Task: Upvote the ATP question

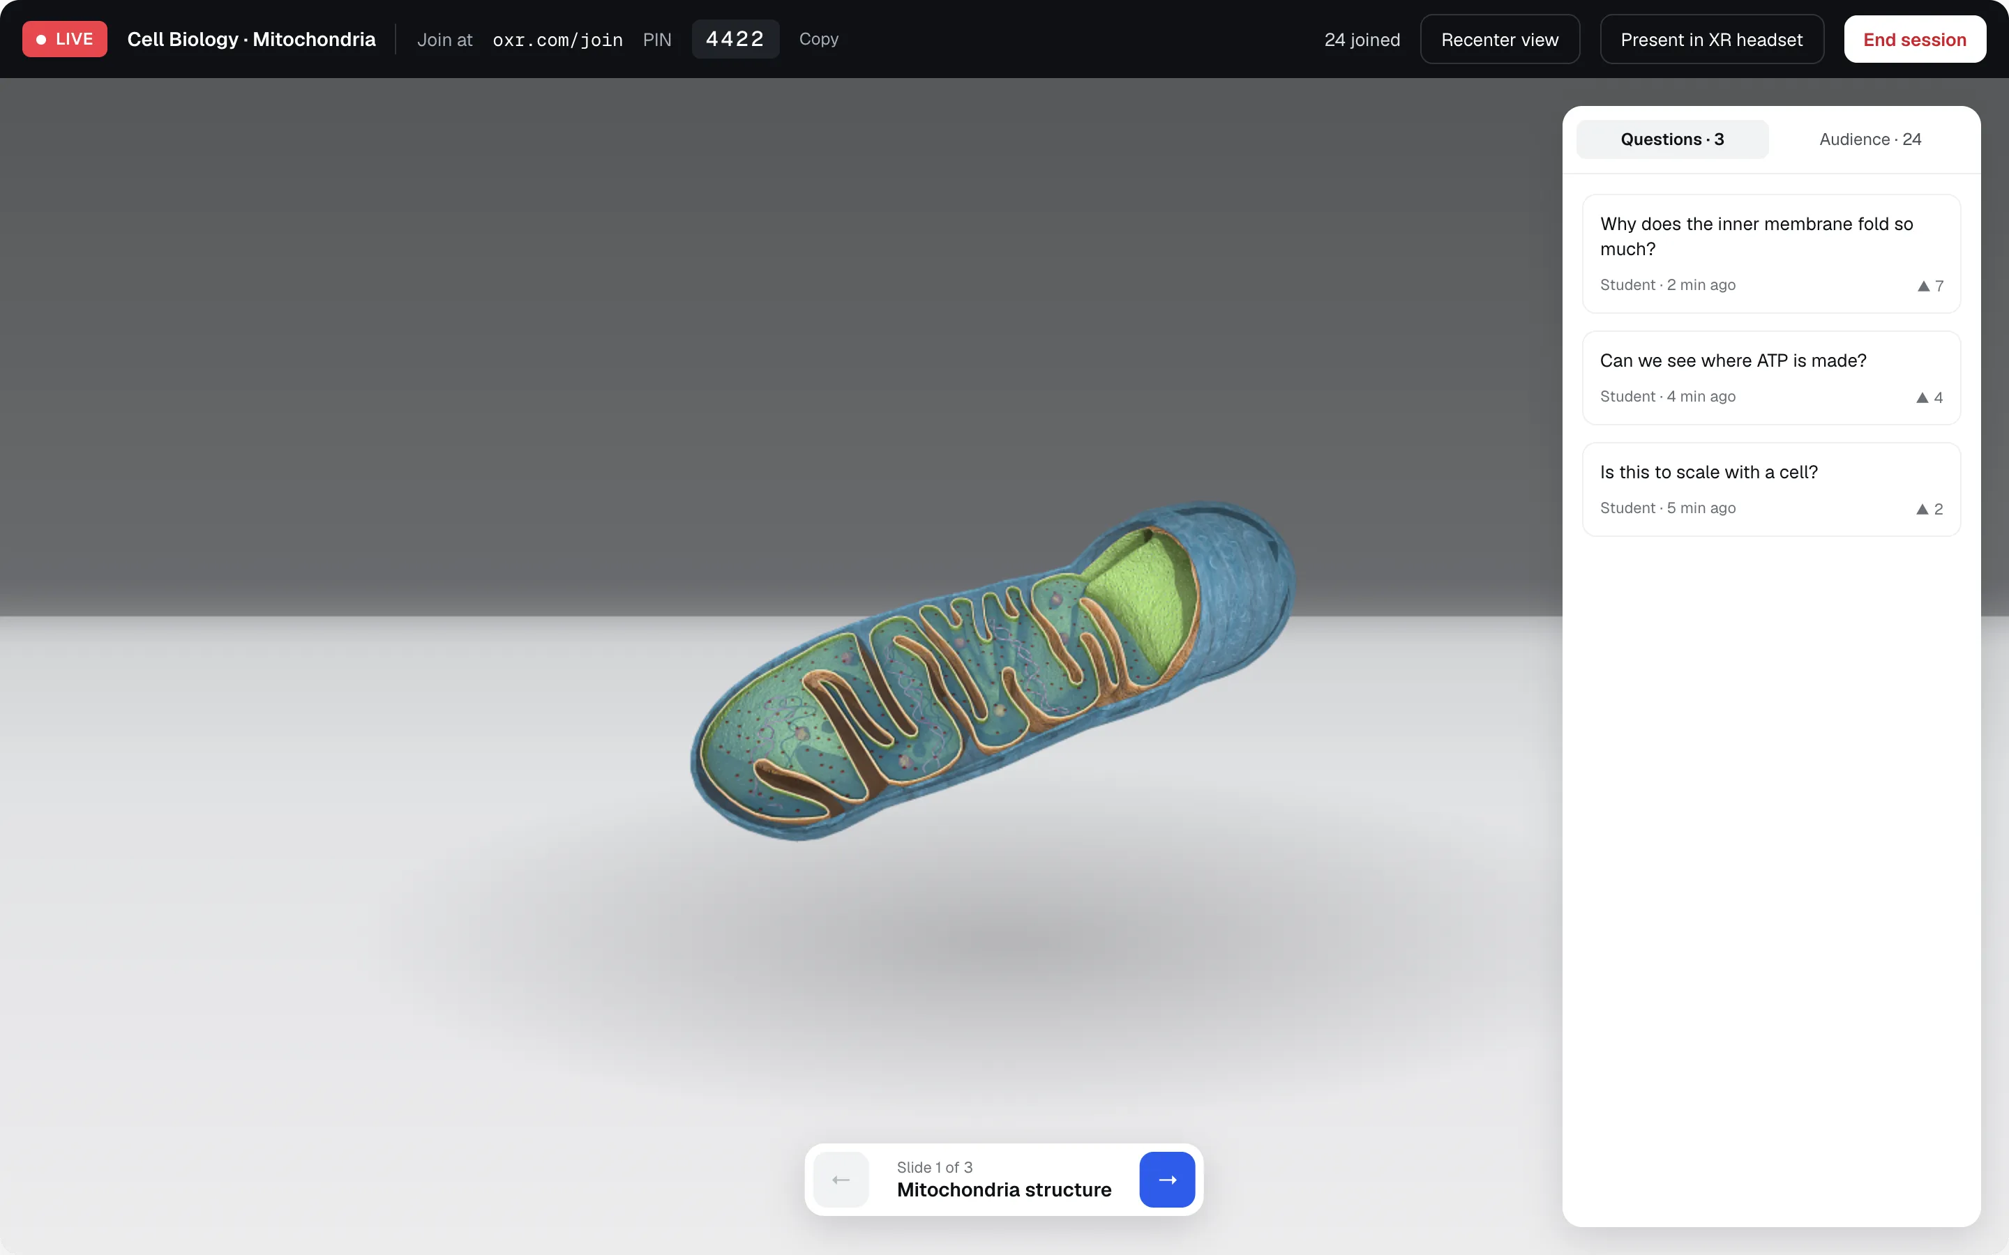Action: [1929, 397]
